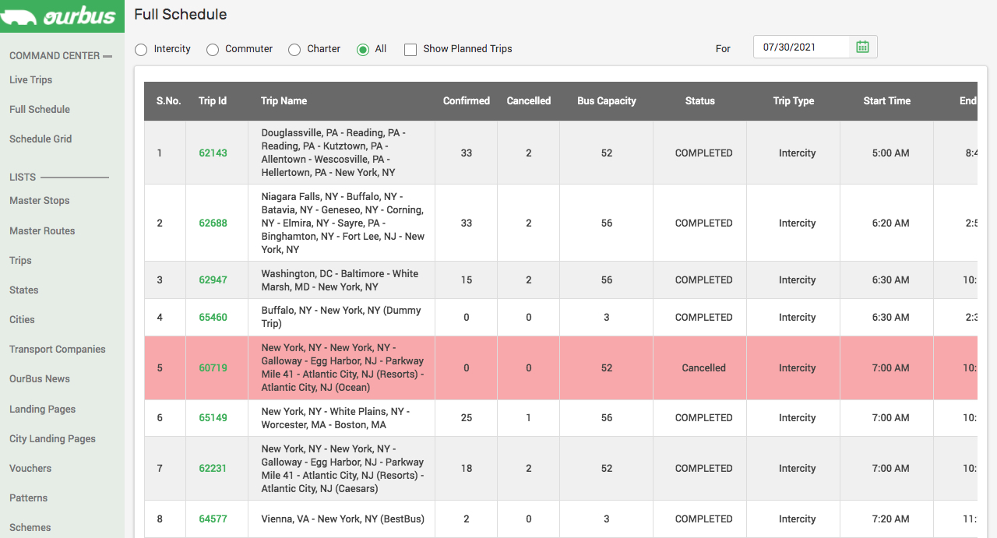Click the date field showing 07/30/2021

point(801,47)
